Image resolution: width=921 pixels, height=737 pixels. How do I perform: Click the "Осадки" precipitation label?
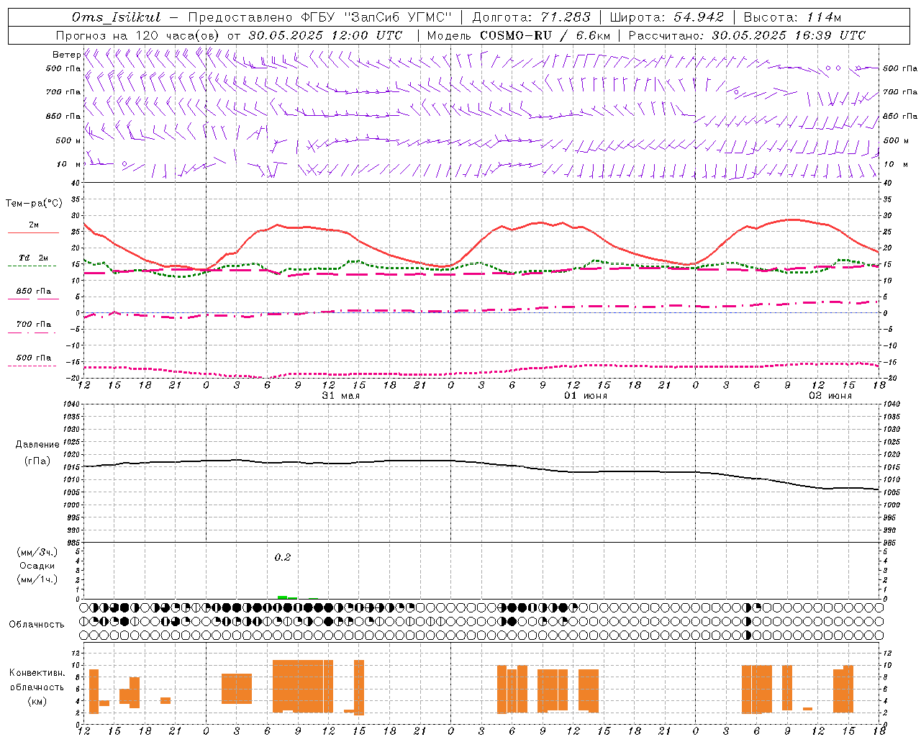click(x=37, y=566)
